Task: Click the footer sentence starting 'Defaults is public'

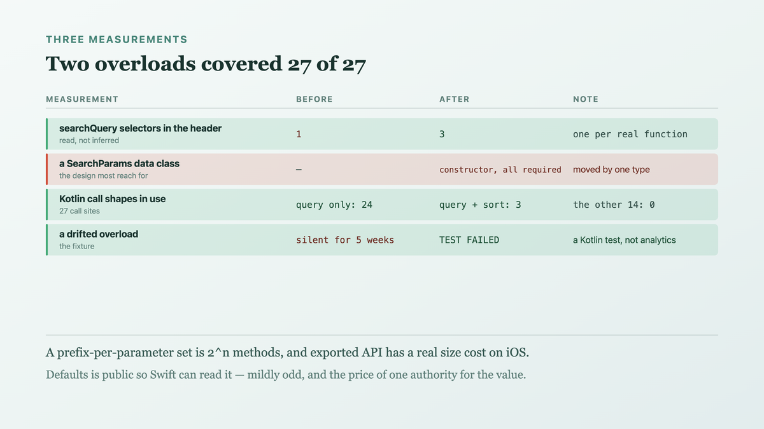Action: point(286,375)
